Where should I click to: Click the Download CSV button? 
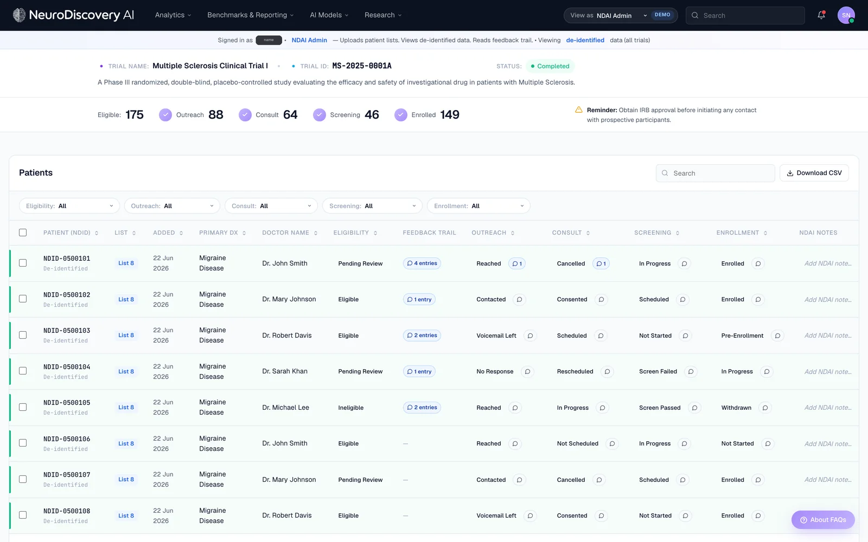[814, 173]
